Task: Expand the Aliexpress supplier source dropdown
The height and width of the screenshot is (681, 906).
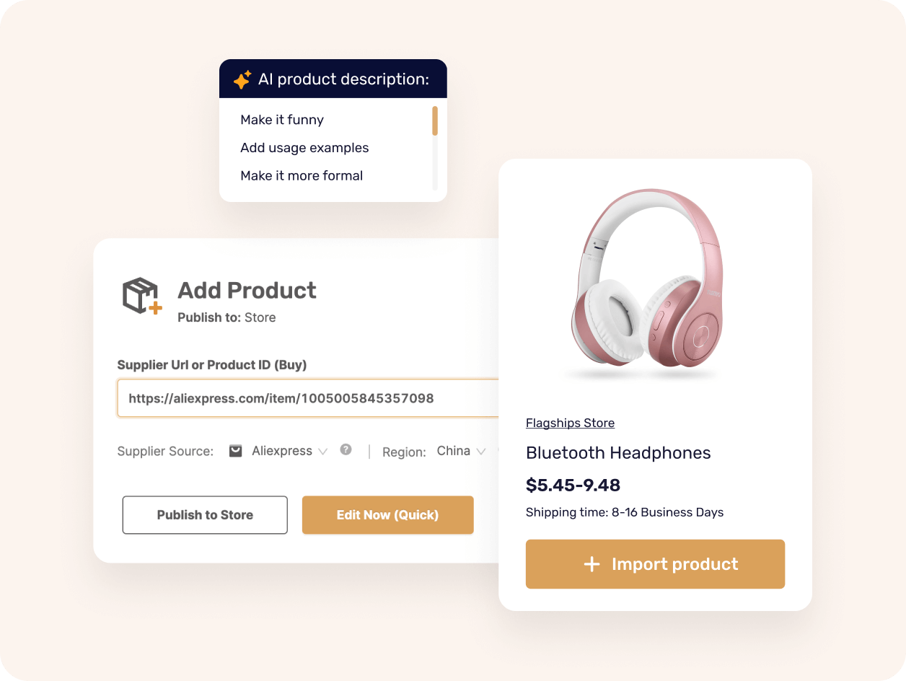Action: pyautogui.click(x=323, y=450)
